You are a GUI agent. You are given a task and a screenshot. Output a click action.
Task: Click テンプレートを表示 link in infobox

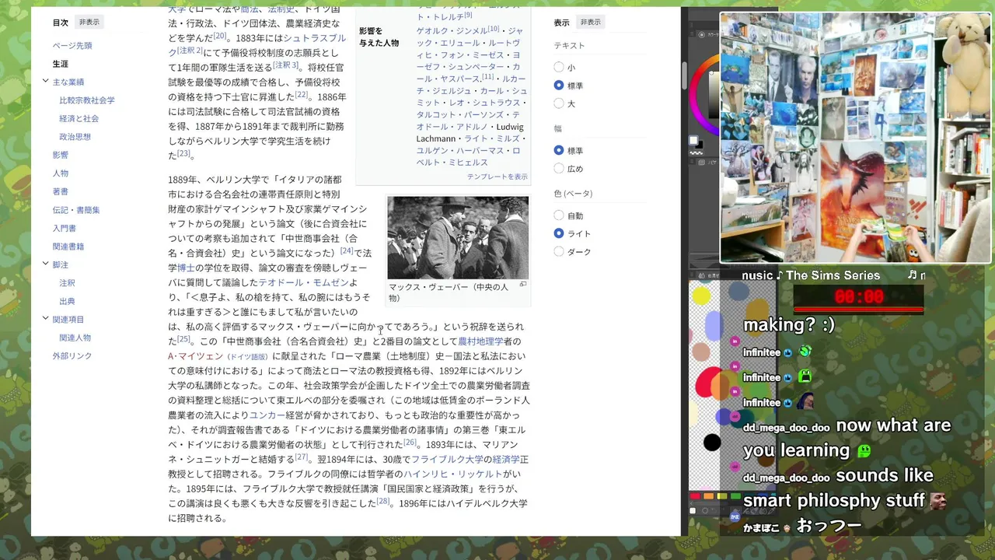tap(497, 177)
